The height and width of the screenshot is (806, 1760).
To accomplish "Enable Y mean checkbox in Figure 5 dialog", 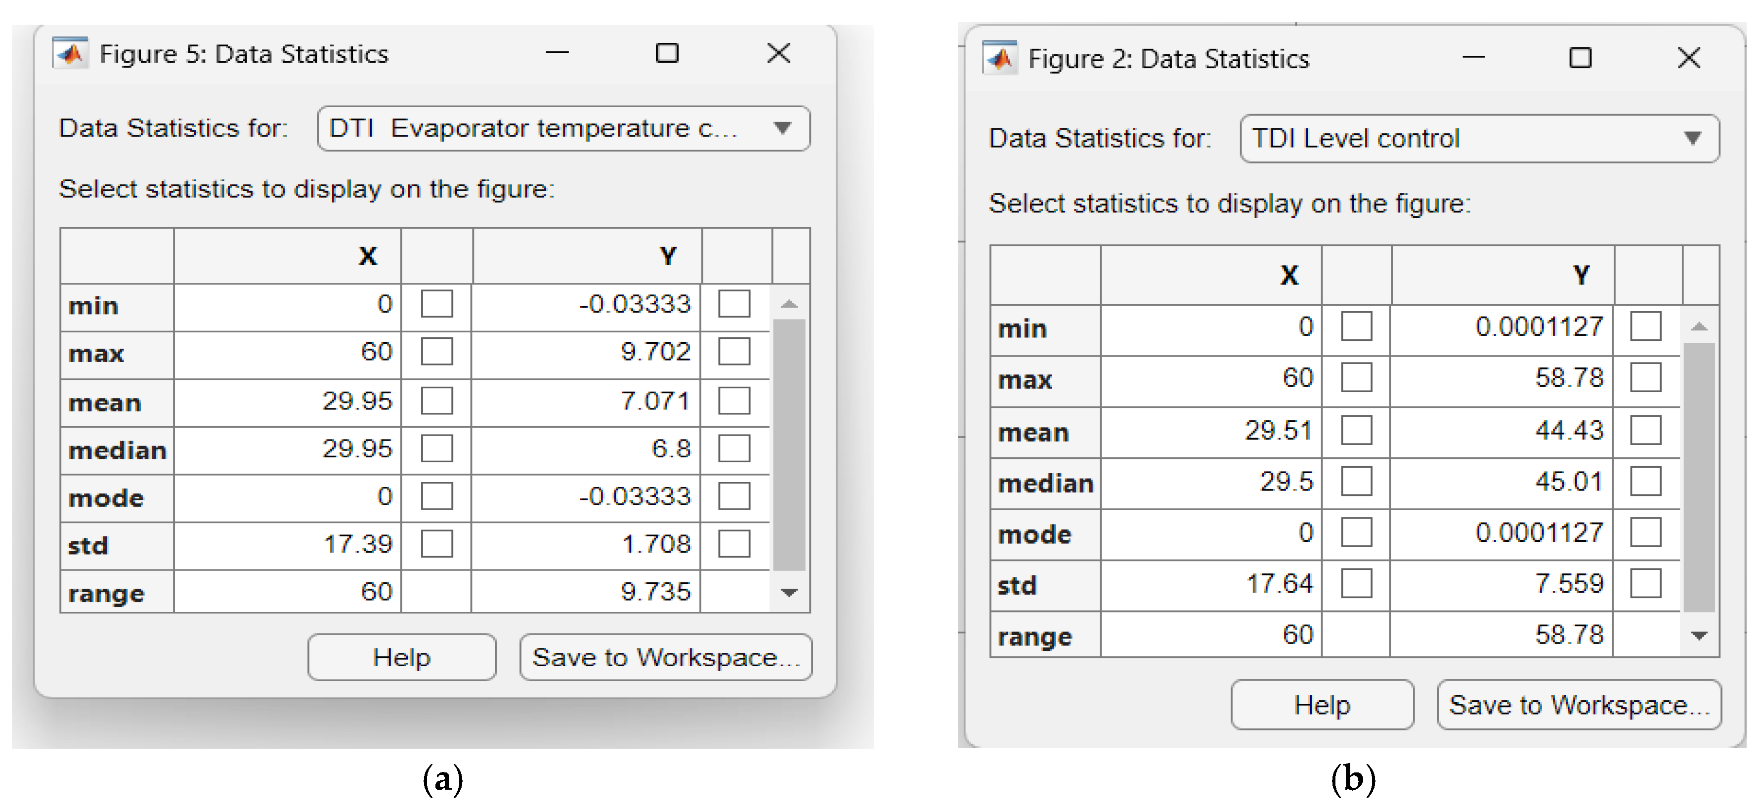I will [734, 401].
